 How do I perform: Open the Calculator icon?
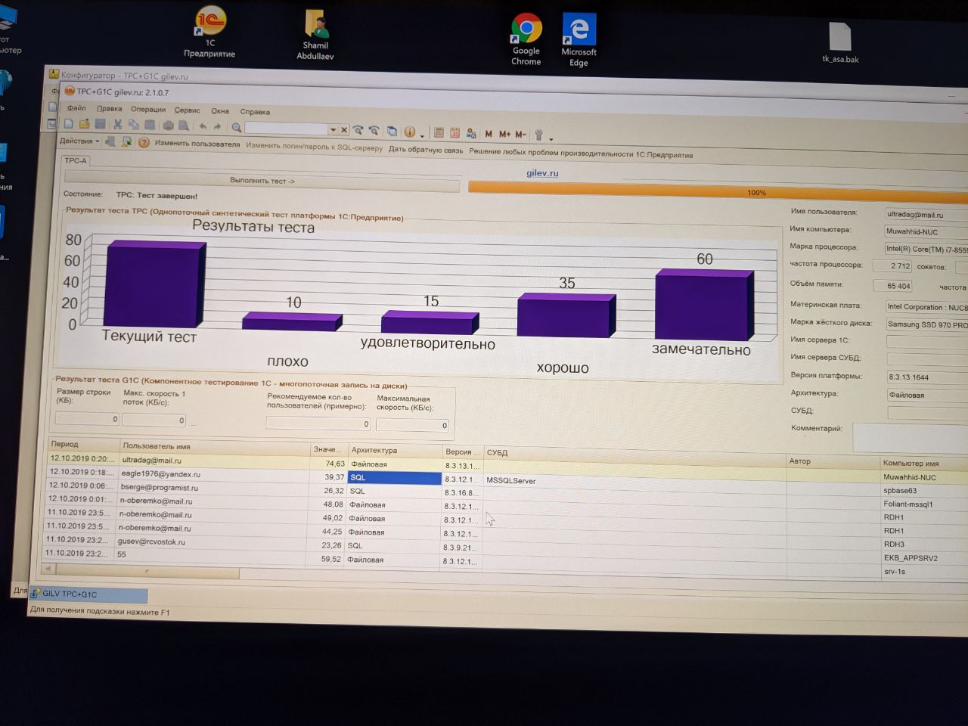(438, 132)
